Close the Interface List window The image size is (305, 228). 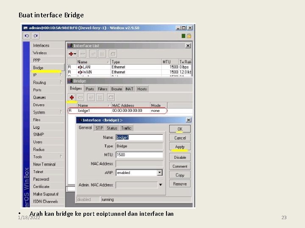coord(188,46)
